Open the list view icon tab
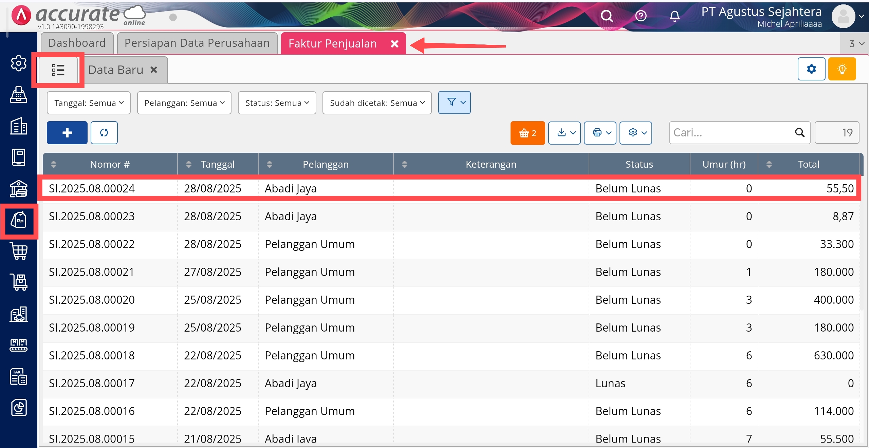 coord(58,70)
